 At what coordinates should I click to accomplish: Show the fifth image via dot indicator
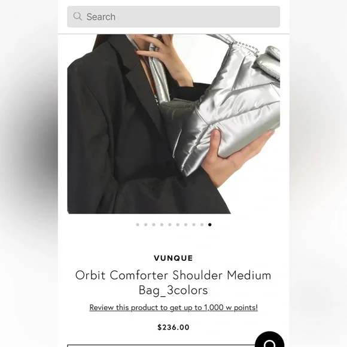[x=170, y=224]
